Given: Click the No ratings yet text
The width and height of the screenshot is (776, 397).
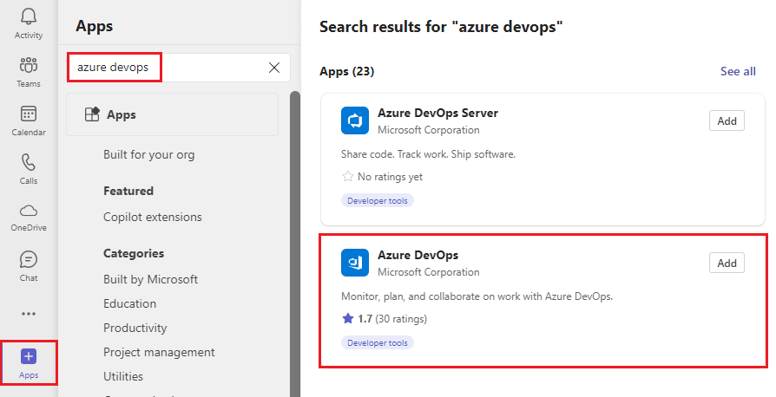Looking at the screenshot, I should coord(390,177).
